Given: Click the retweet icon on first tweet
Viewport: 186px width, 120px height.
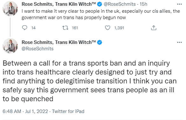Looking at the screenshot, I should (x=65, y=28).
